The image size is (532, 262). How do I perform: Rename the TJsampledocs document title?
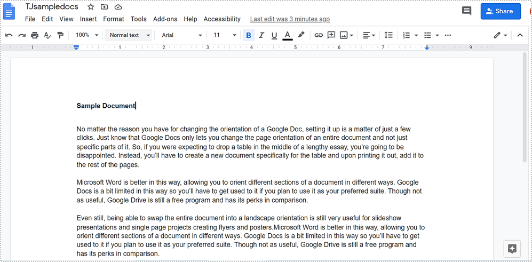[x=52, y=7]
